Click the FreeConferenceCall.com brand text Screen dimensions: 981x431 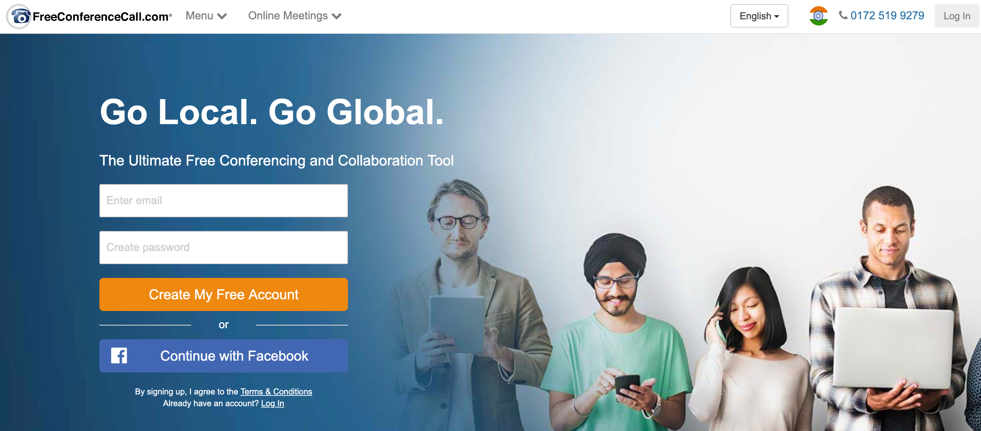[x=102, y=17]
